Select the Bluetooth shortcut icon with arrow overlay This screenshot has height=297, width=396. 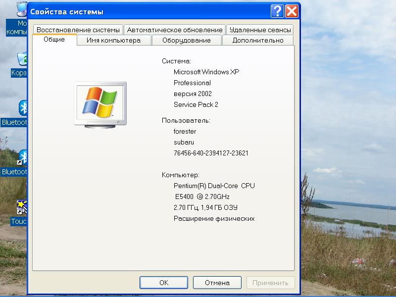click(x=22, y=158)
